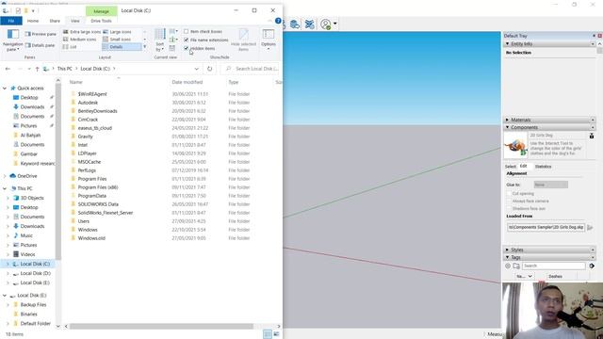603x339 pixels.
Task: Expand the layout gallery more arrow
Action: tap(145, 47)
